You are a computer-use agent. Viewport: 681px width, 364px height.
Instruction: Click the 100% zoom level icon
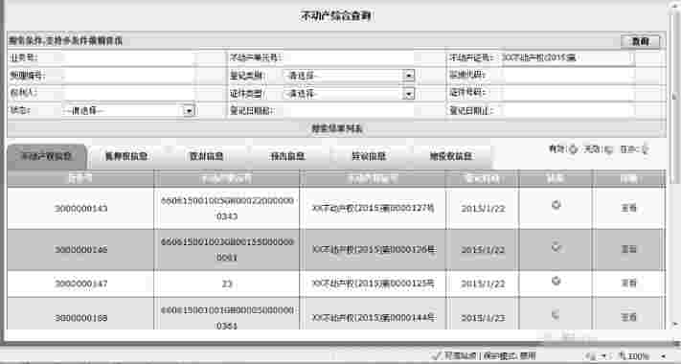click(x=622, y=356)
